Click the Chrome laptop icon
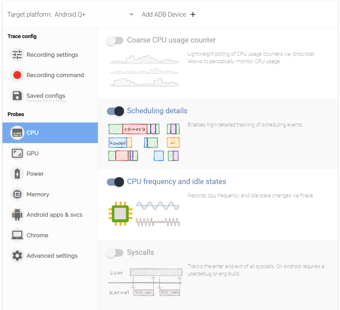Image resolution: width=340 pixels, height=310 pixels. [x=17, y=235]
